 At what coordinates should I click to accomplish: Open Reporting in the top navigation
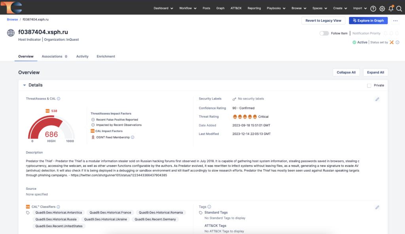(254, 8)
